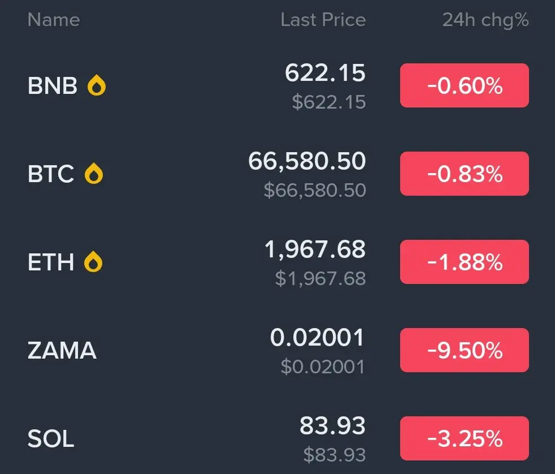Click the ZAMA -9.50% change badge
The height and width of the screenshot is (474, 555).
click(x=464, y=351)
